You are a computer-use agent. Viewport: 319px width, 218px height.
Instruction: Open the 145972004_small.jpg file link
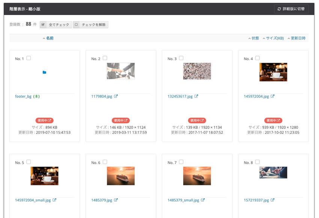[33, 200]
